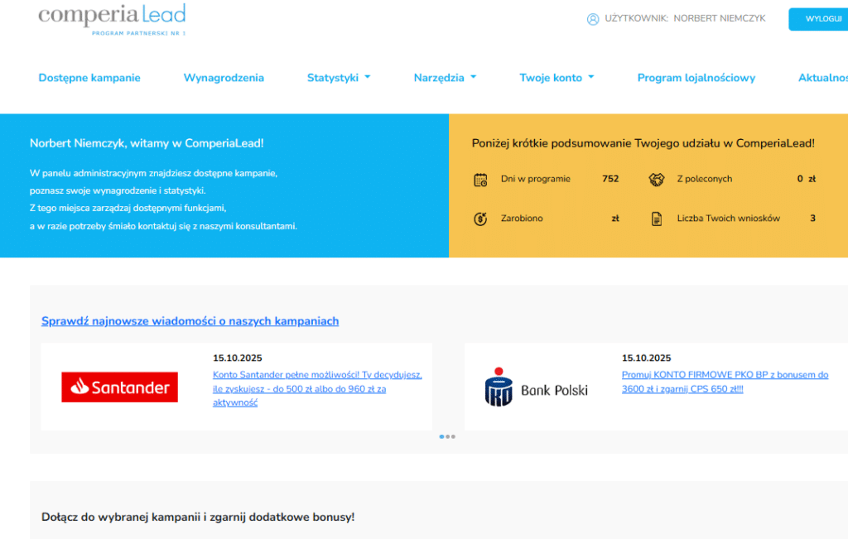Image resolution: width=848 pixels, height=539 pixels.
Task: Click the calendar icon next to Dni w programie
Action: 480,180
